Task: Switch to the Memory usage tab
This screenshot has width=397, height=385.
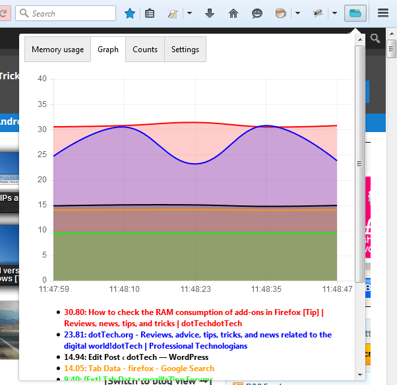Action: click(58, 50)
